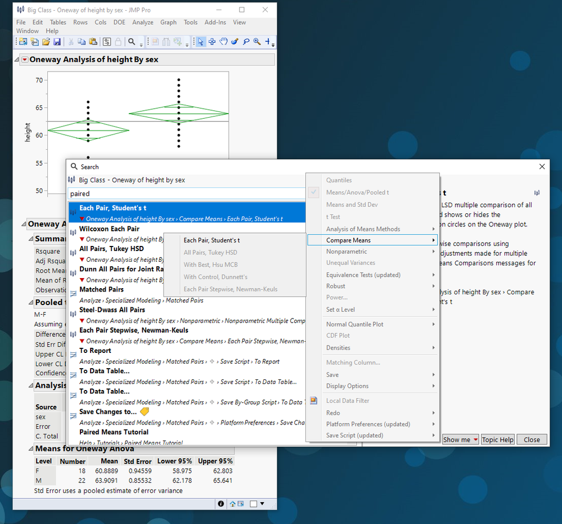The width and height of the screenshot is (562, 524).
Task: Click the Close button in Search dialog
Action: [532, 440]
